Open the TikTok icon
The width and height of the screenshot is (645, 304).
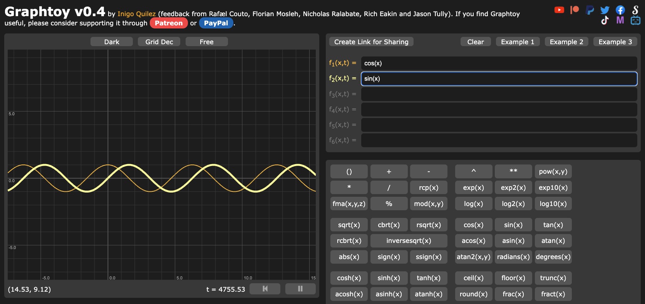coord(605,20)
